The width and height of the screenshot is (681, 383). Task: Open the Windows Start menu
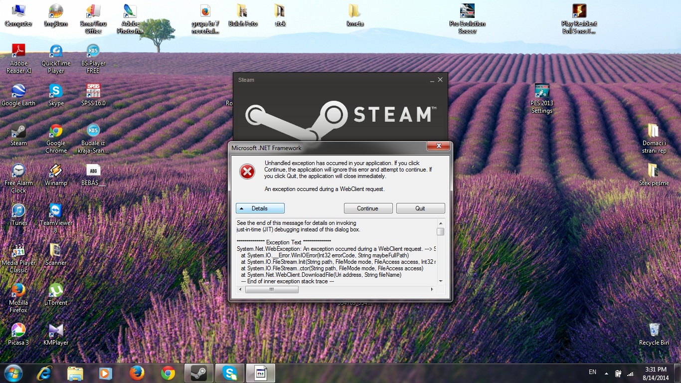(x=13, y=373)
